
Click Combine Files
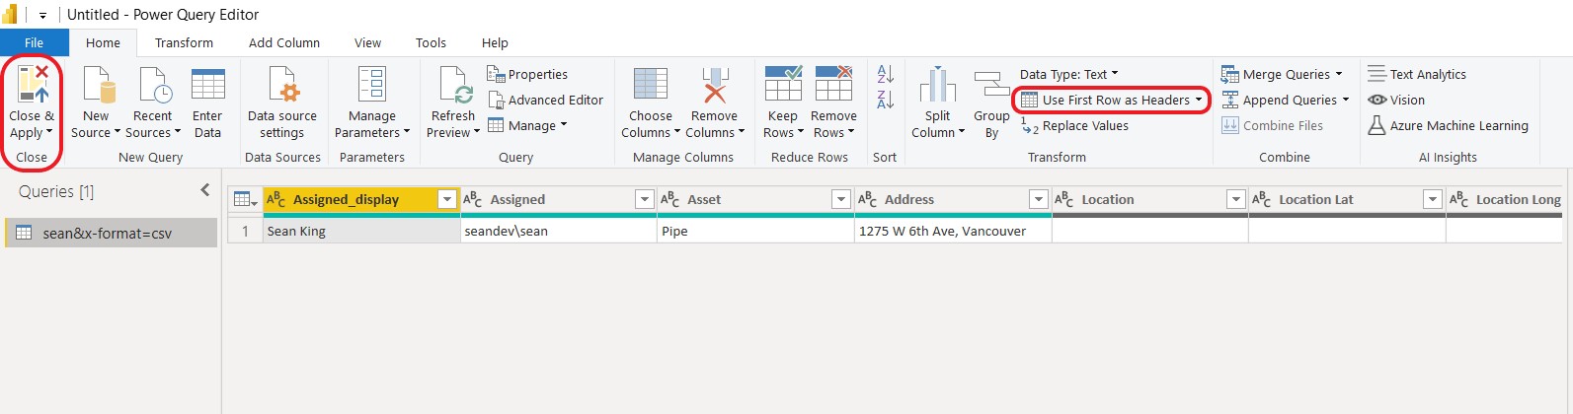pos(1272,125)
